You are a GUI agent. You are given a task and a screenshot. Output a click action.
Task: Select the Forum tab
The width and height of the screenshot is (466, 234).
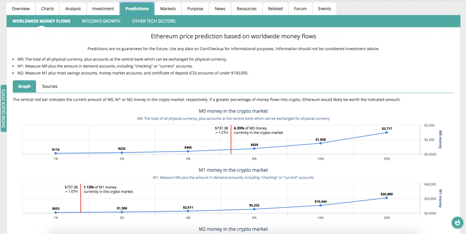[300, 9]
